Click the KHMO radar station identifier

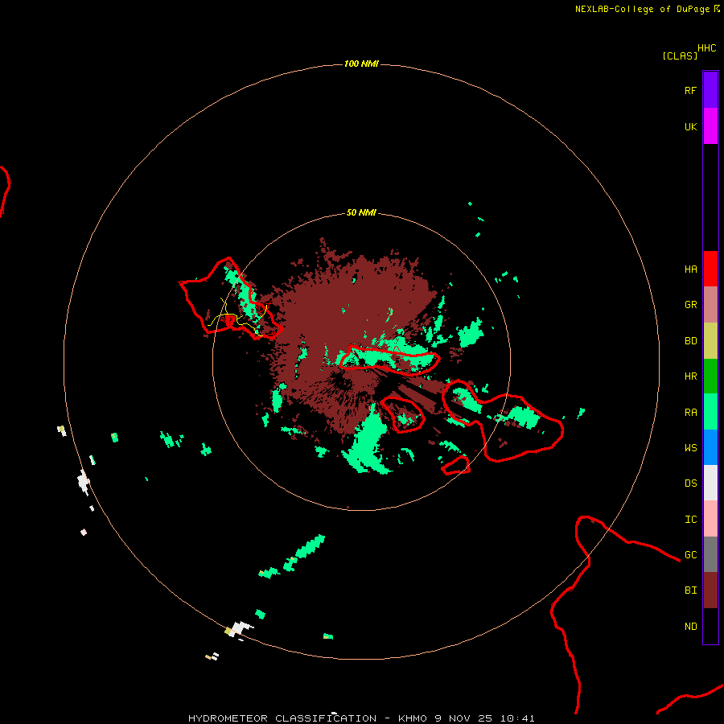pos(413,718)
